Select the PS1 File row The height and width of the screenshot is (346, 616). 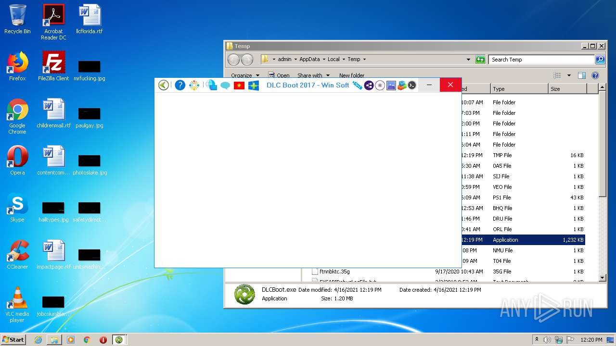click(x=523, y=198)
